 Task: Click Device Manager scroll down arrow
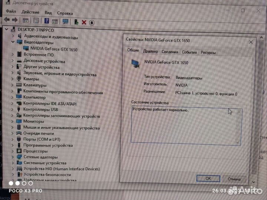[x=254, y=182]
